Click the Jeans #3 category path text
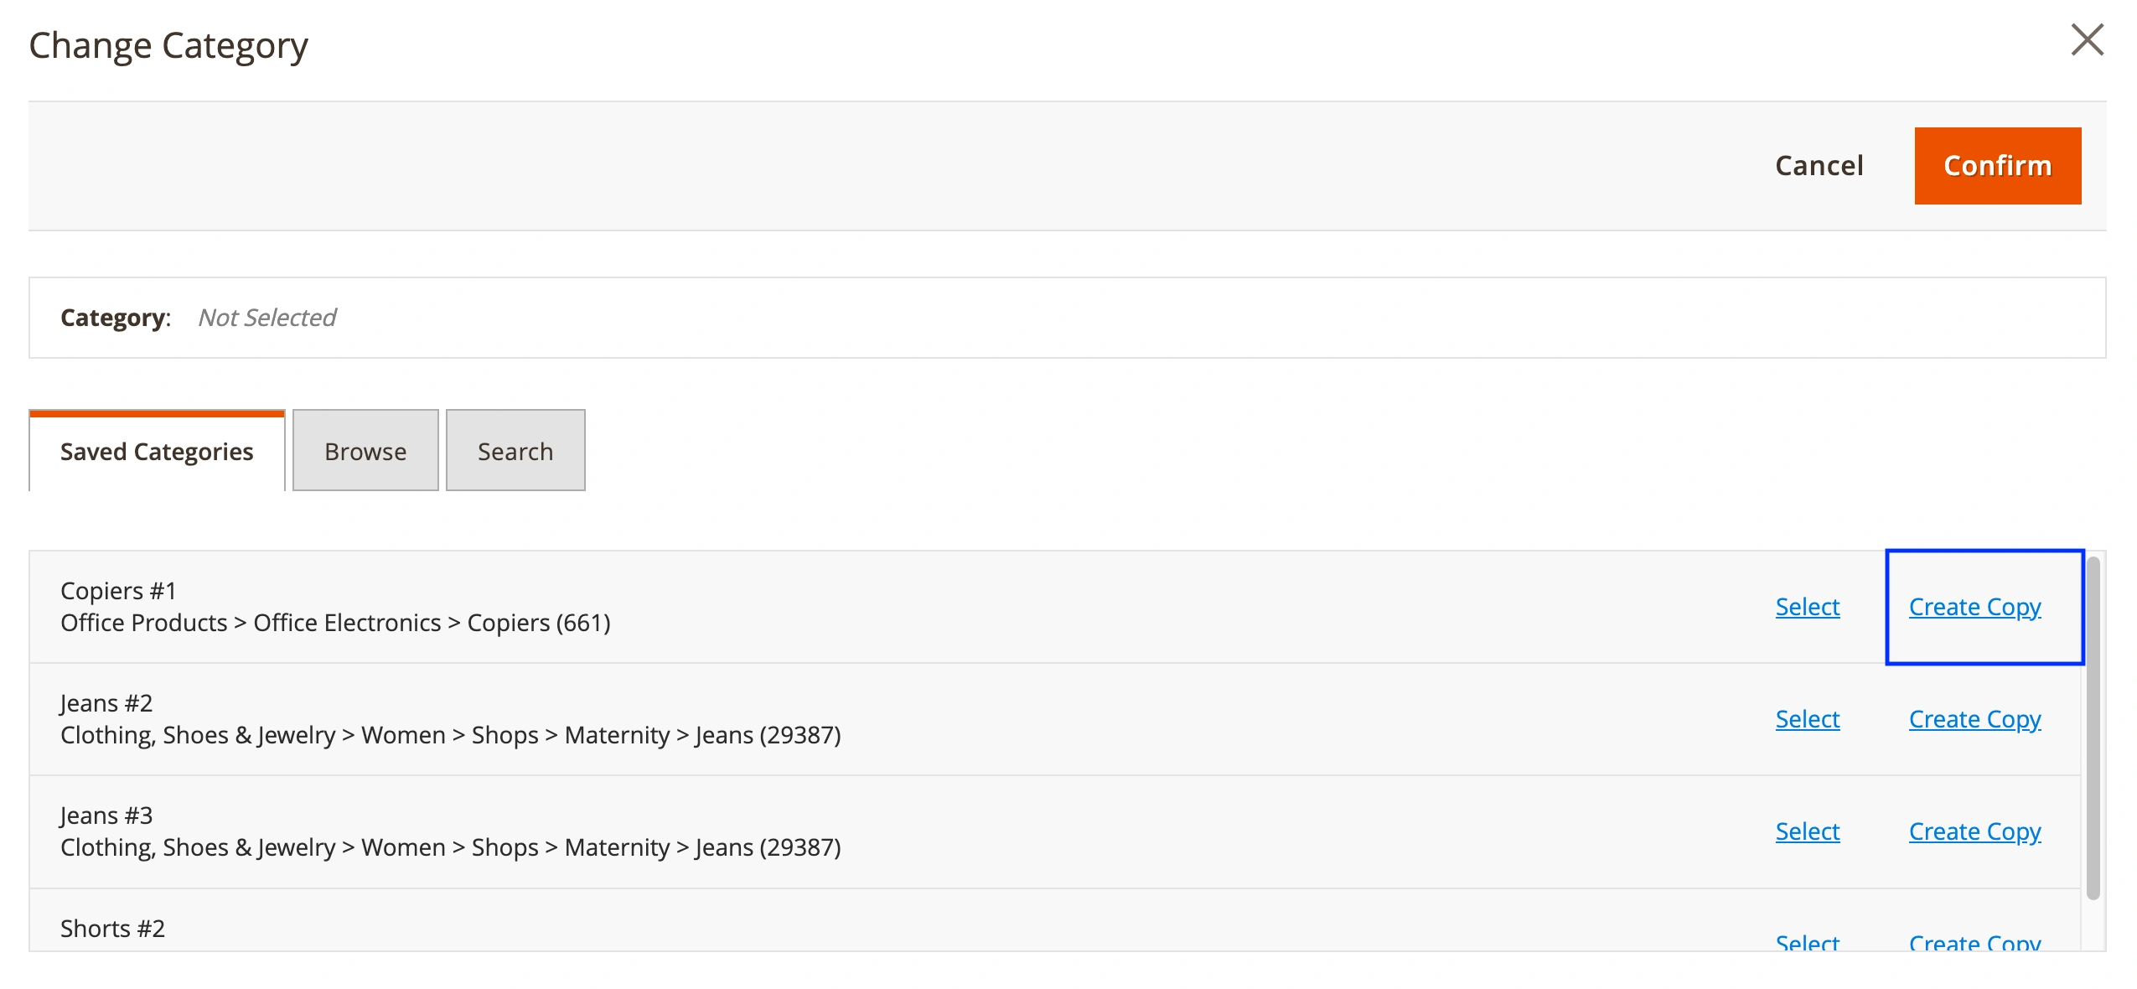The image size is (2137, 989). click(450, 847)
